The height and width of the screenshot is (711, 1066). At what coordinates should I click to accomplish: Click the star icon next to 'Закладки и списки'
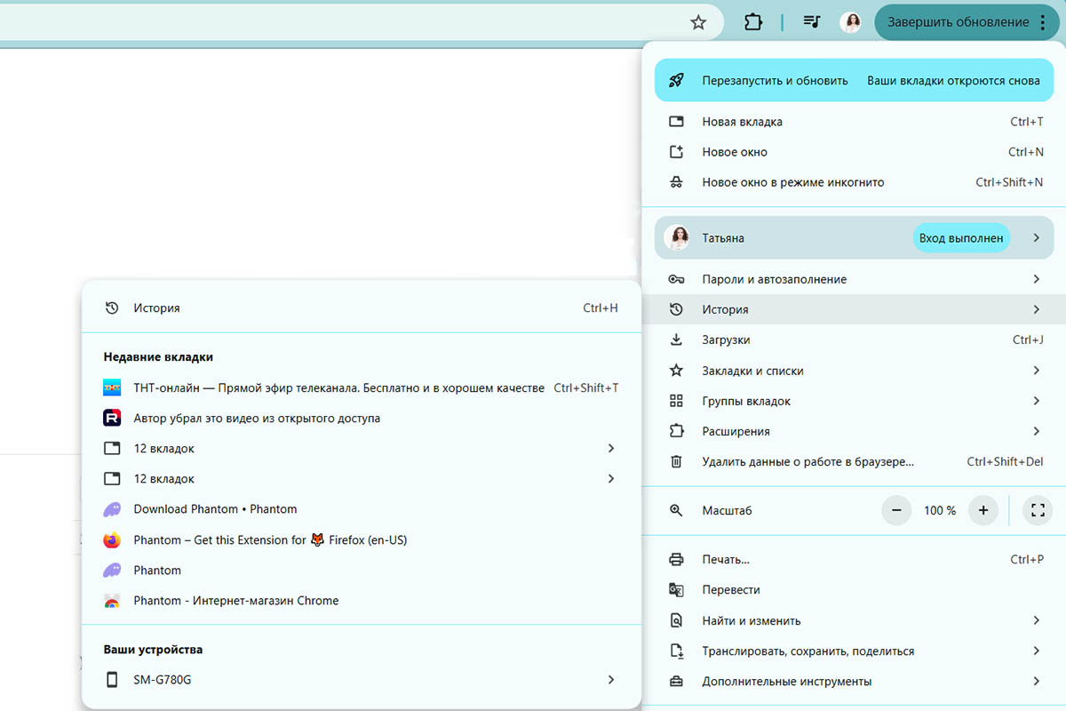(x=676, y=371)
